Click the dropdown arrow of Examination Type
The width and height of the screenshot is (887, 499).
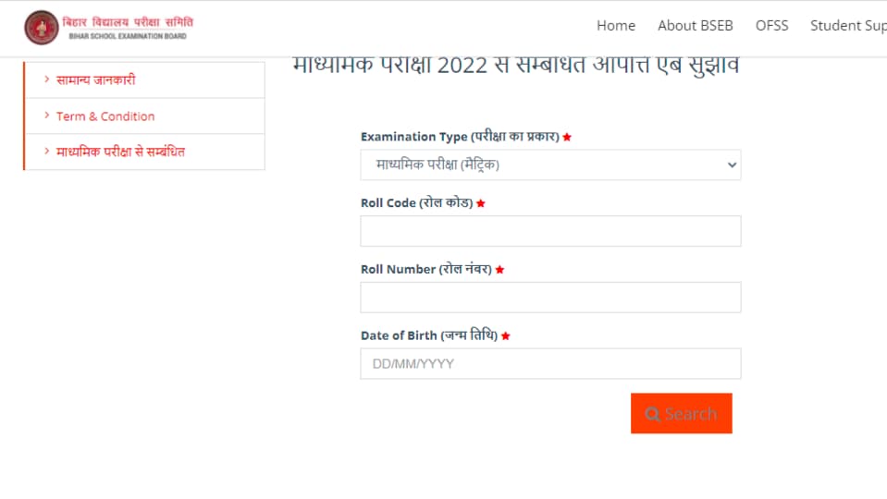tap(732, 165)
